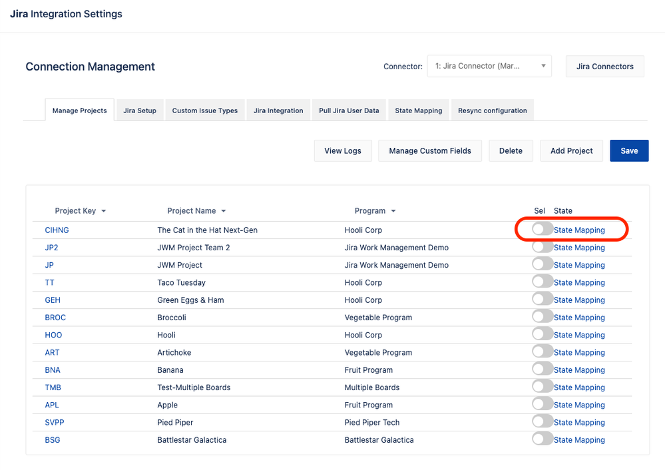The width and height of the screenshot is (665, 470).
Task: Toggle the selection switch for CIHNG project
Action: [x=543, y=229]
